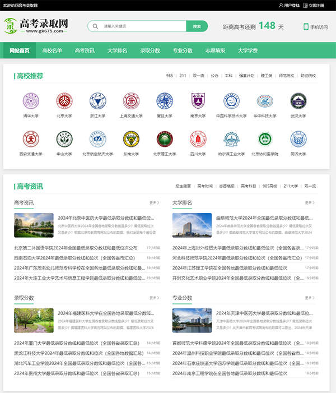Open 北京大学 emblem
This screenshot has height=393, width=336.
[x=64, y=101]
